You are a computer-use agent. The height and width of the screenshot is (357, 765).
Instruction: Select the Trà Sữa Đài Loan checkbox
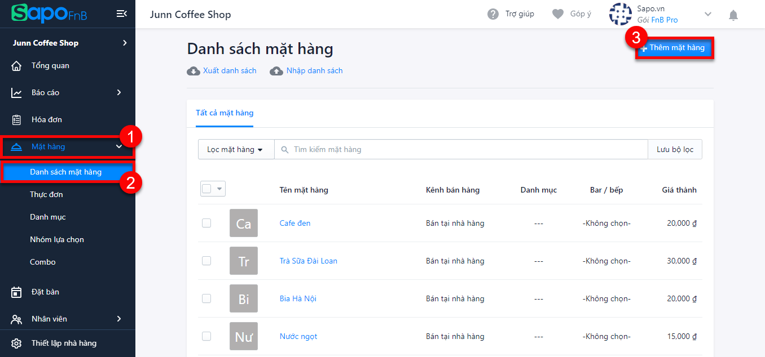point(206,261)
